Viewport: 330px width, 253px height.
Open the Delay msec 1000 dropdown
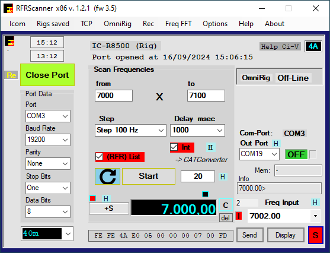[x=197, y=130]
